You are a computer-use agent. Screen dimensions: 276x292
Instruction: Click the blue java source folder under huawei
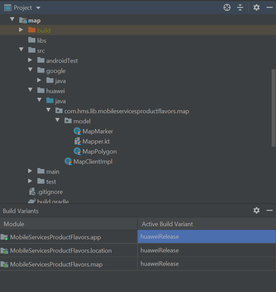pyautogui.click(x=50, y=100)
